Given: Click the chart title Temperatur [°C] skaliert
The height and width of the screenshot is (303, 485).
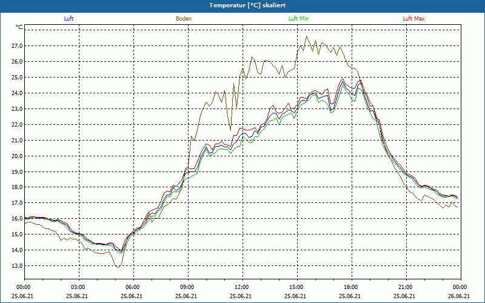Looking at the screenshot, I should point(247,5).
